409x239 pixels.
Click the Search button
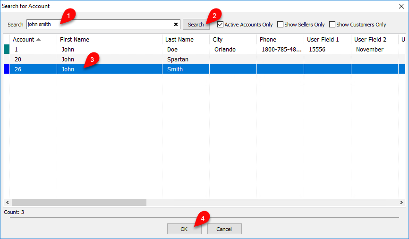point(196,25)
